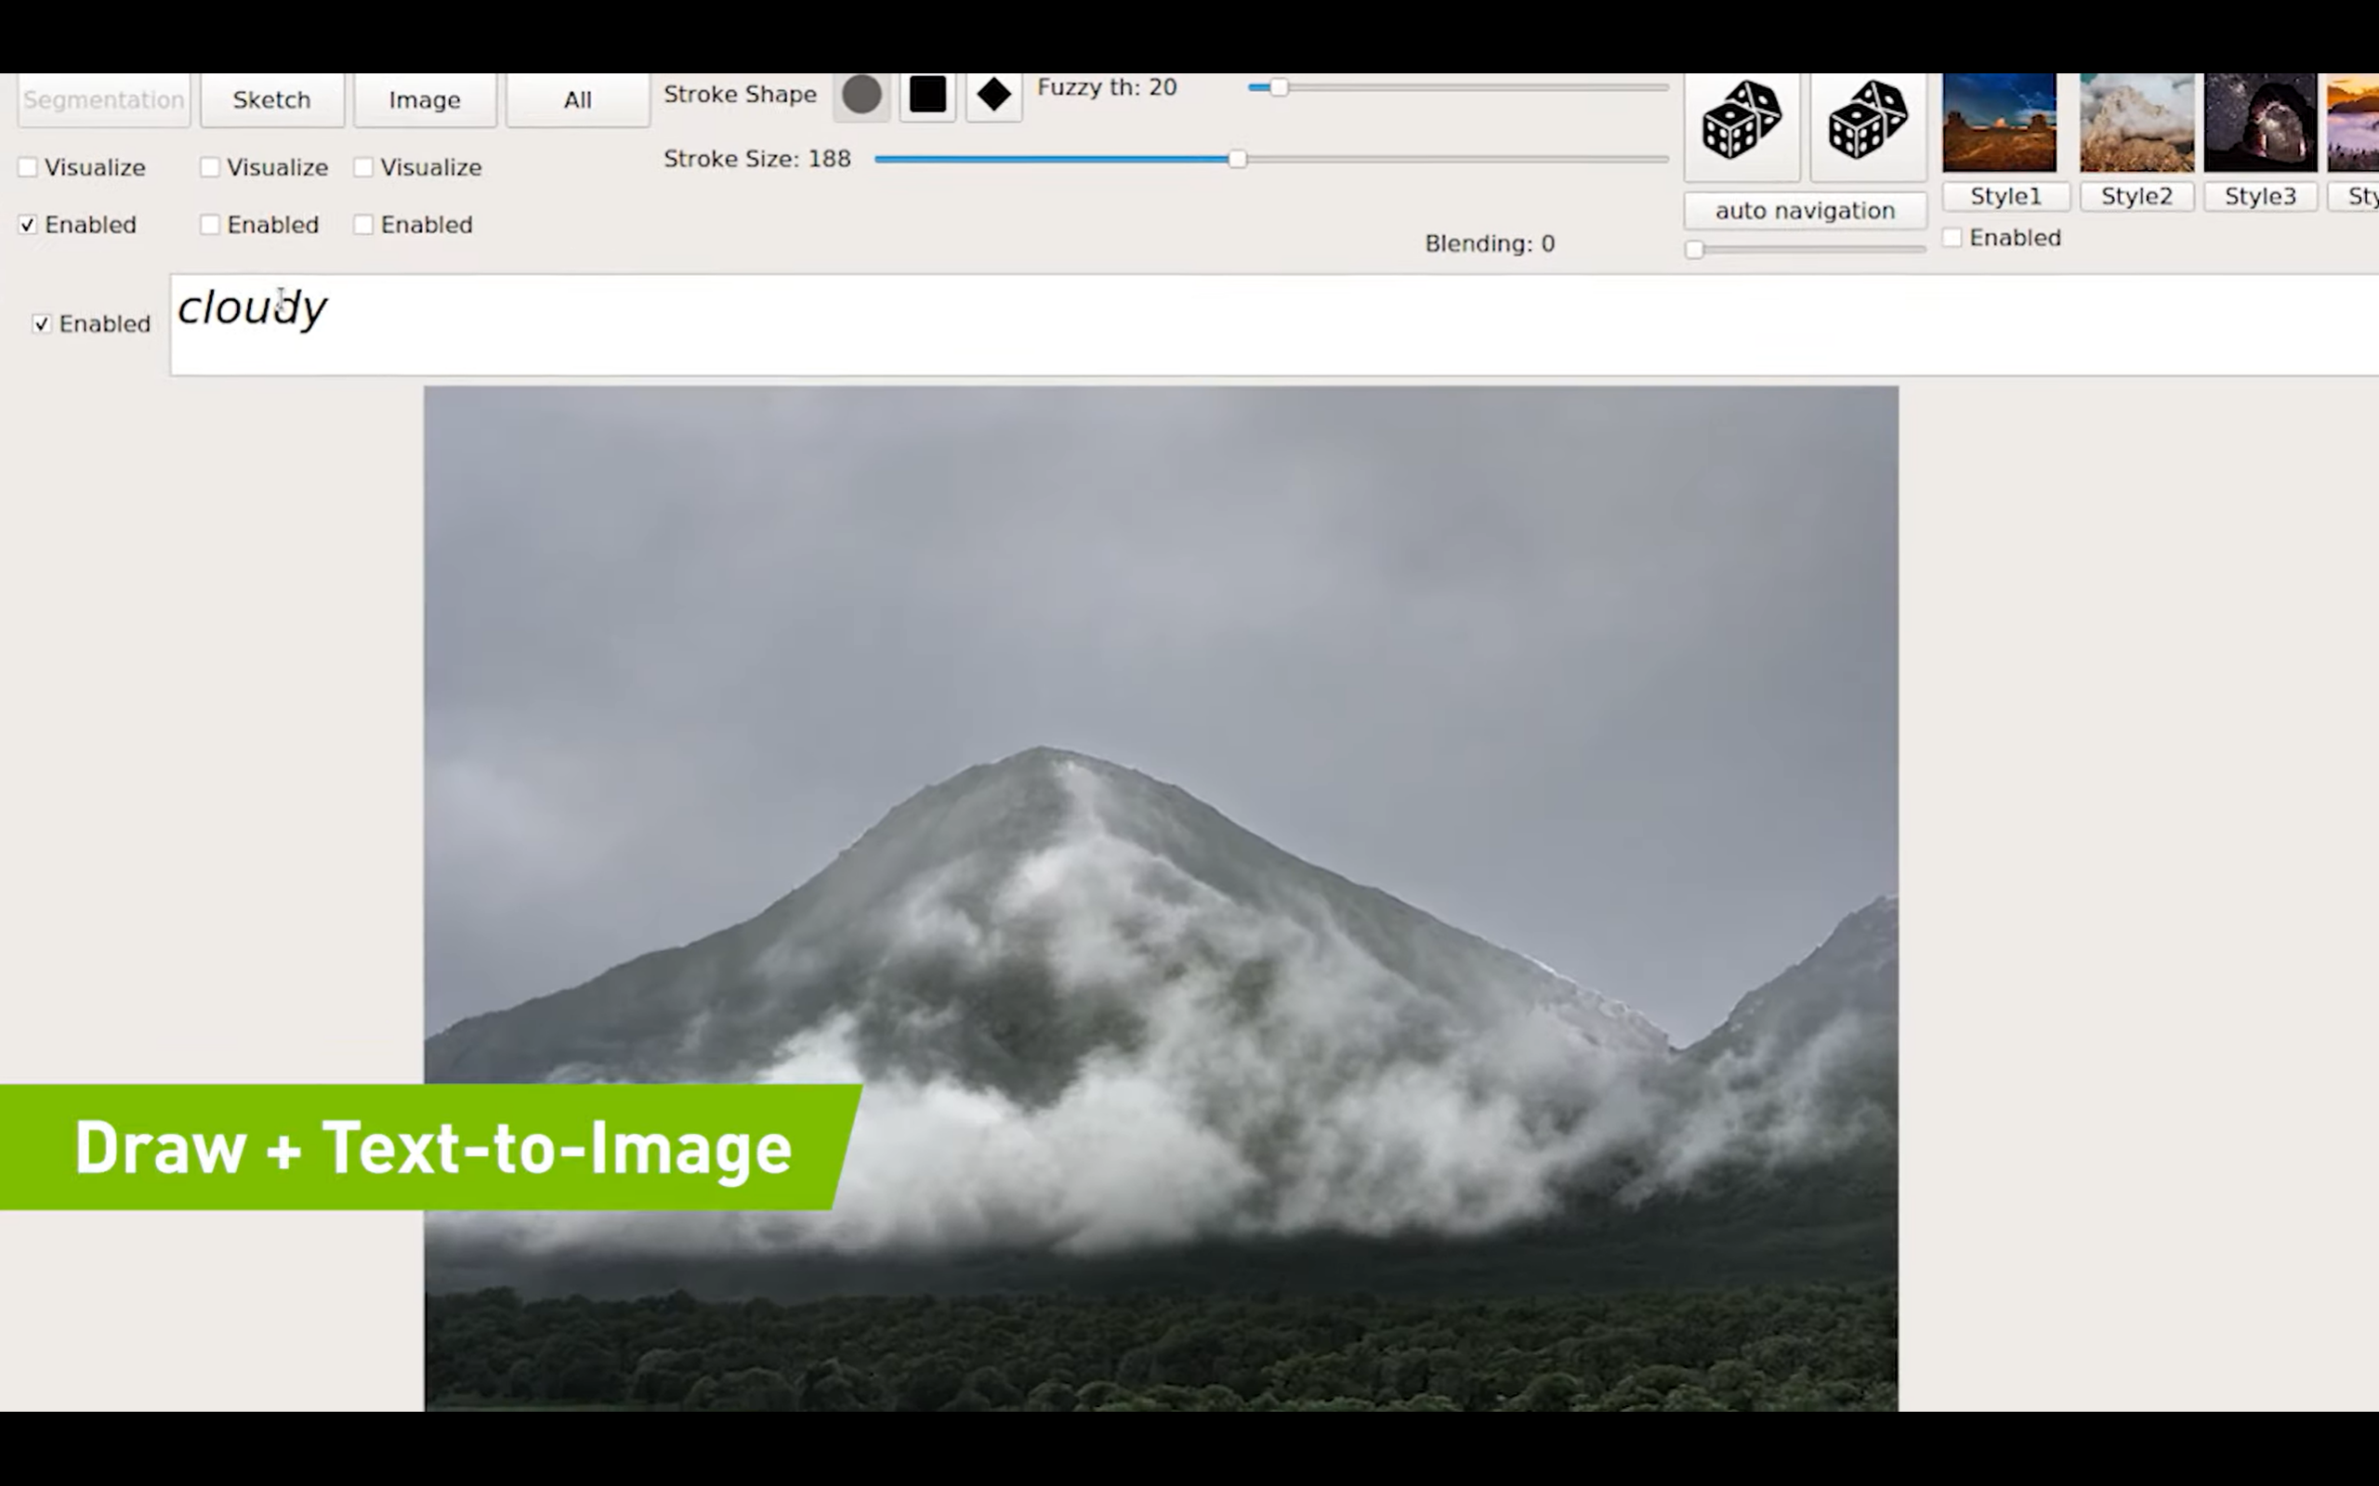
Task: Disable the Segmentation Enabled checkbox
Action: (28, 225)
